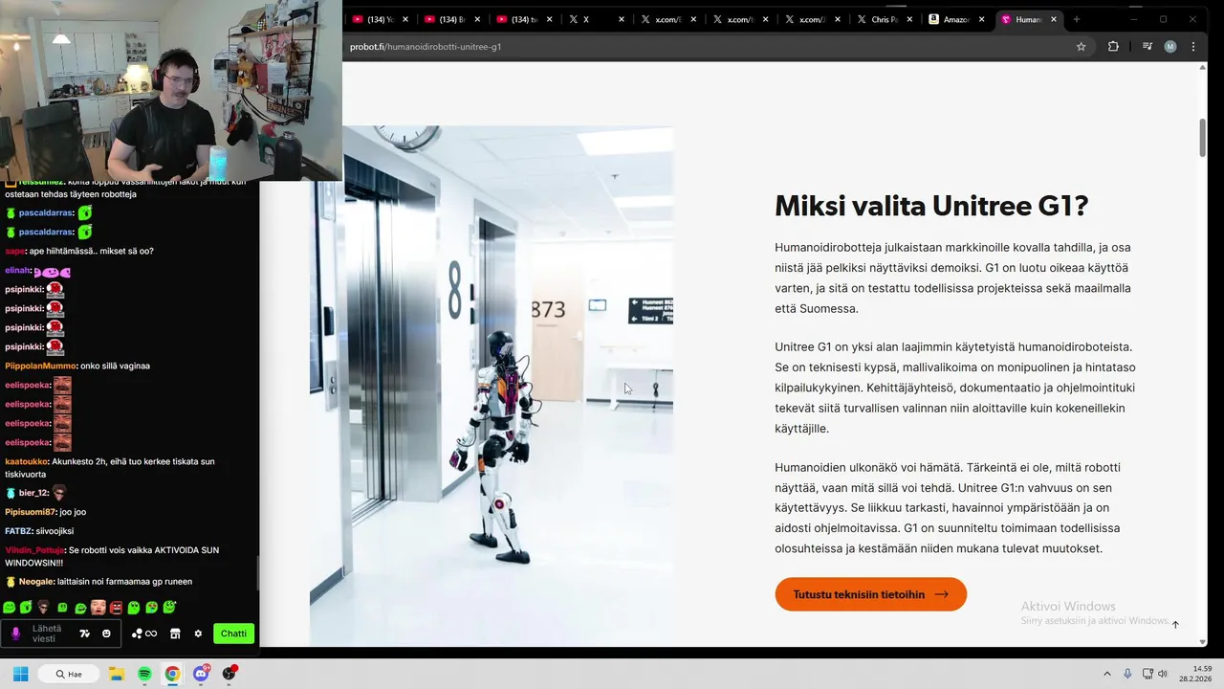Open Chrome three-dot menu
The width and height of the screenshot is (1224, 689).
(x=1193, y=46)
